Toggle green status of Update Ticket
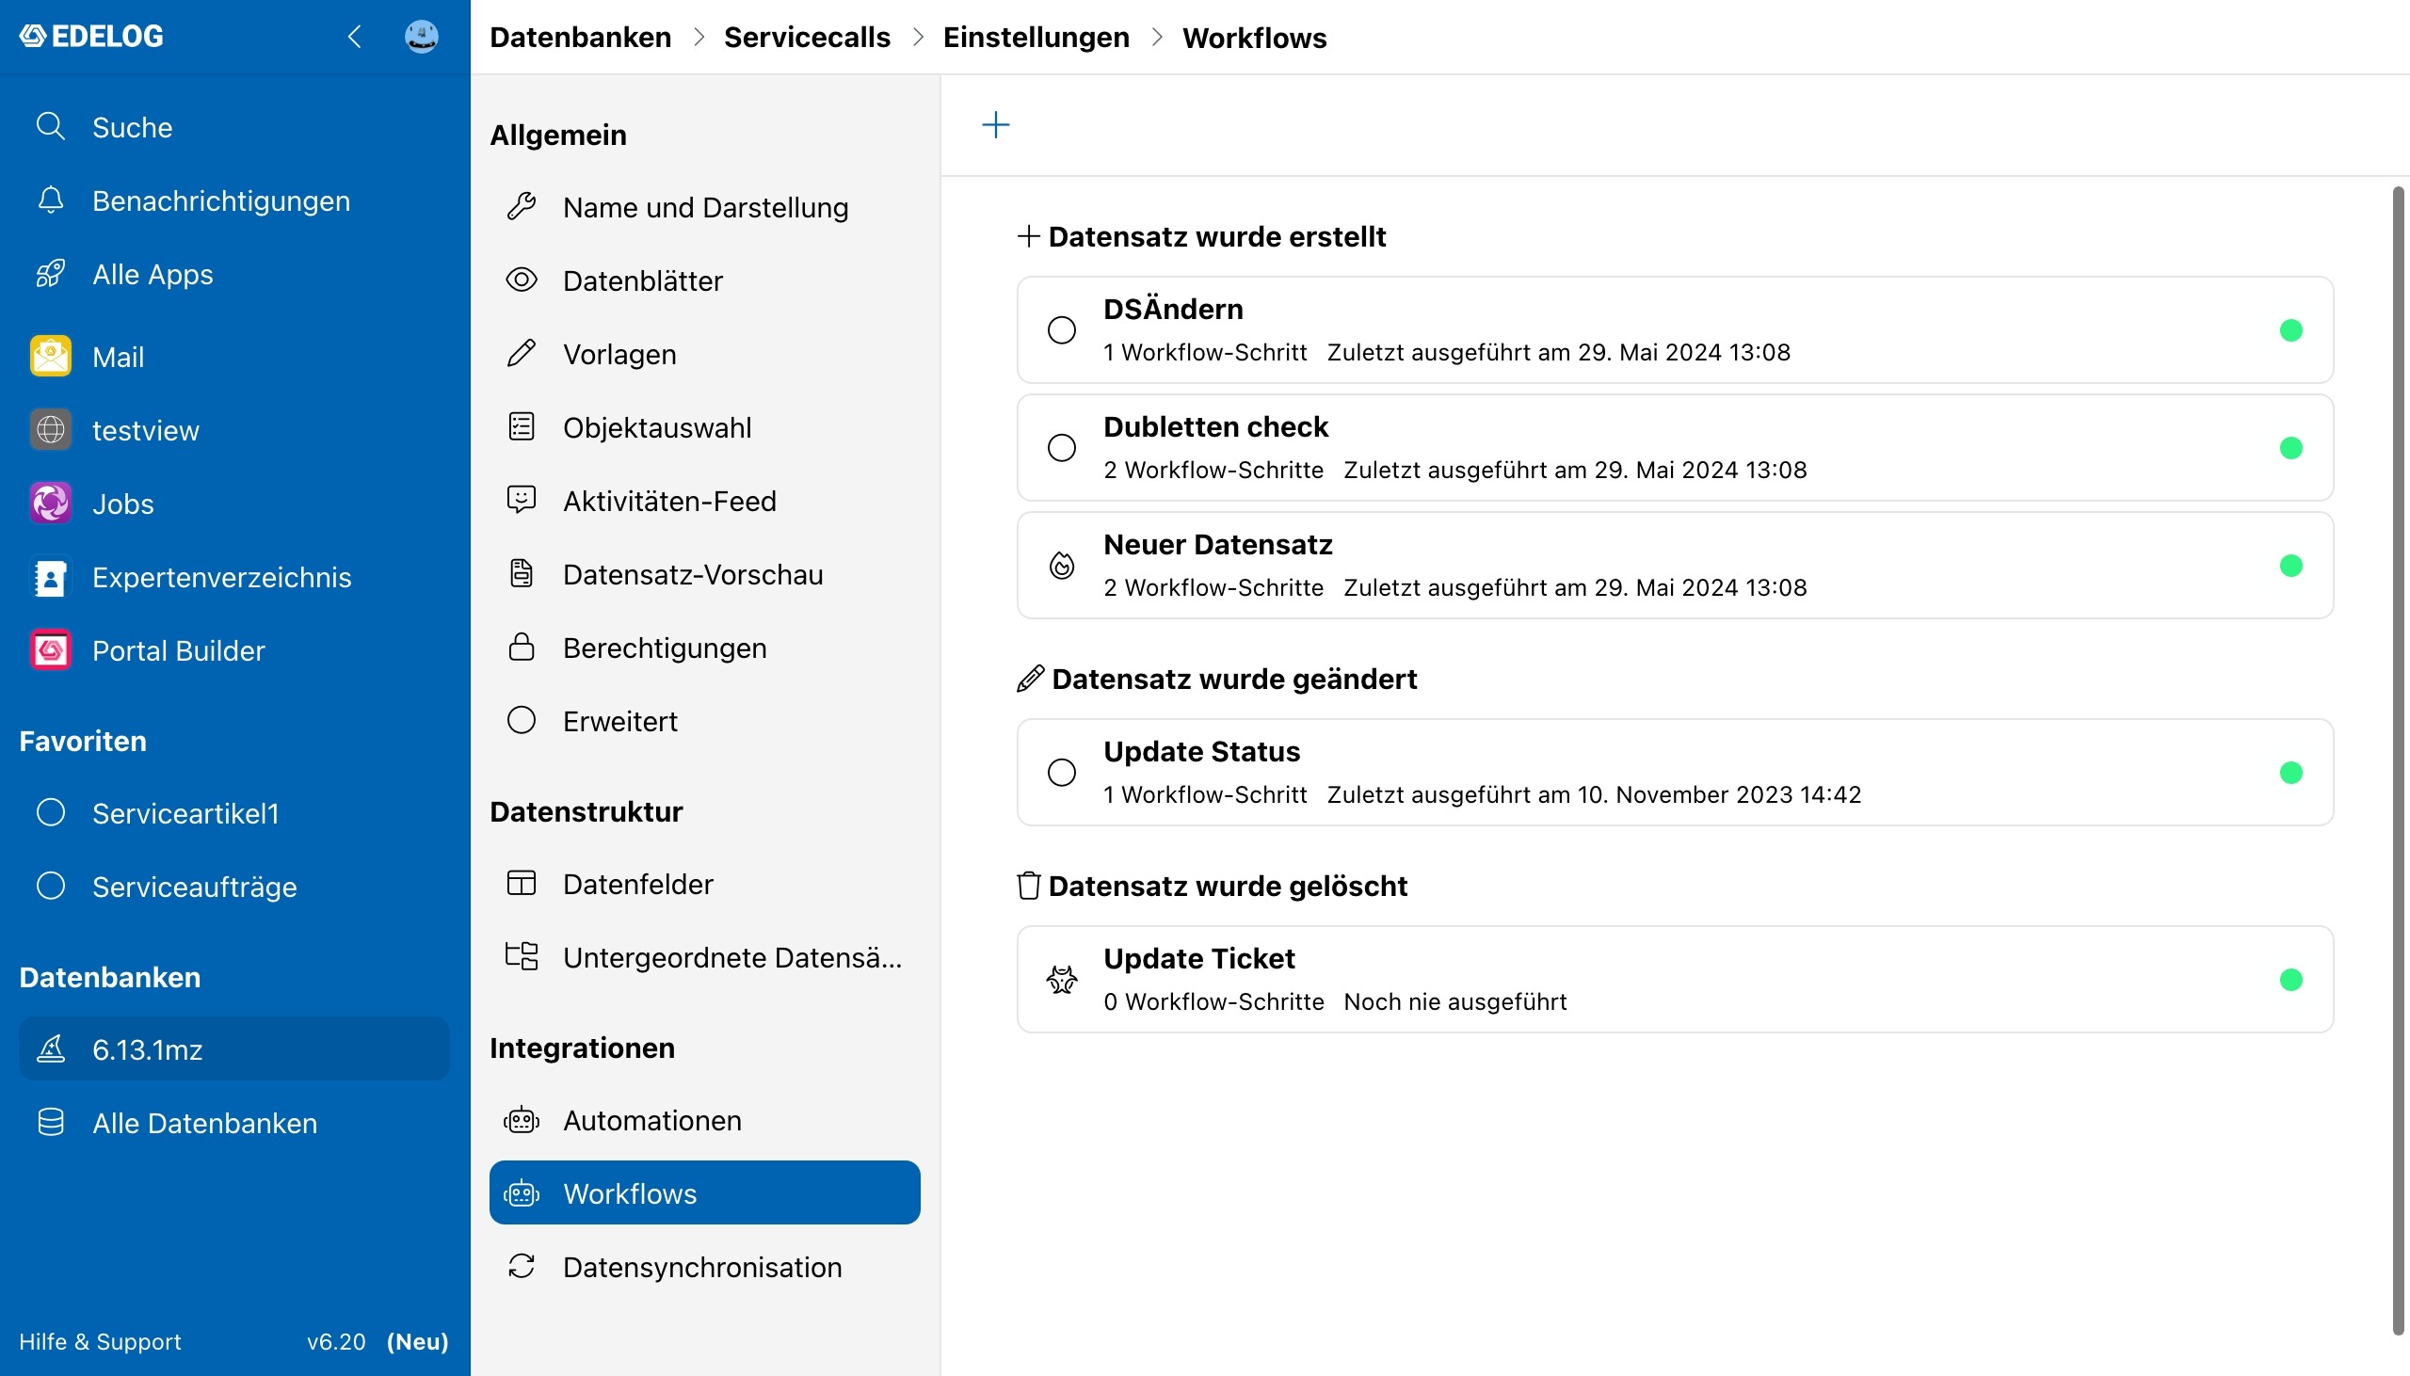Image resolution: width=2410 pixels, height=1376 pixels. (x=2290, y=979)
